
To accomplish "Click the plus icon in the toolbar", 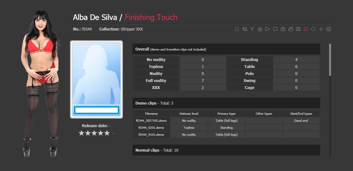I will click(x=321, y=29).
